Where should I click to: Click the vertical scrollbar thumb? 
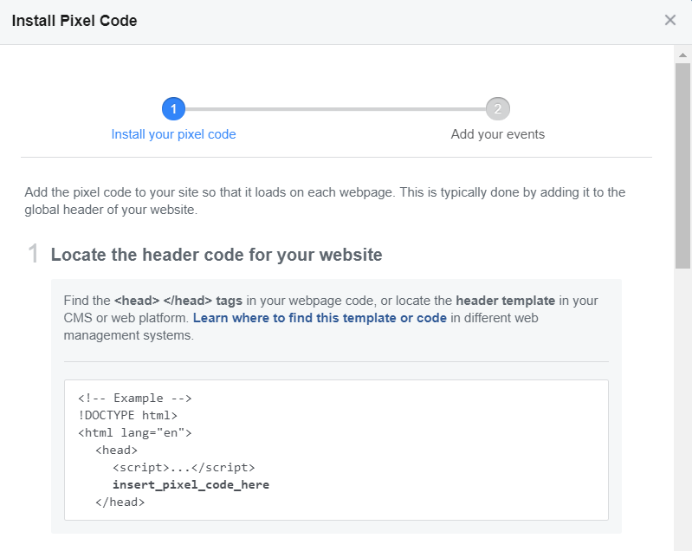tap(682, 165)
